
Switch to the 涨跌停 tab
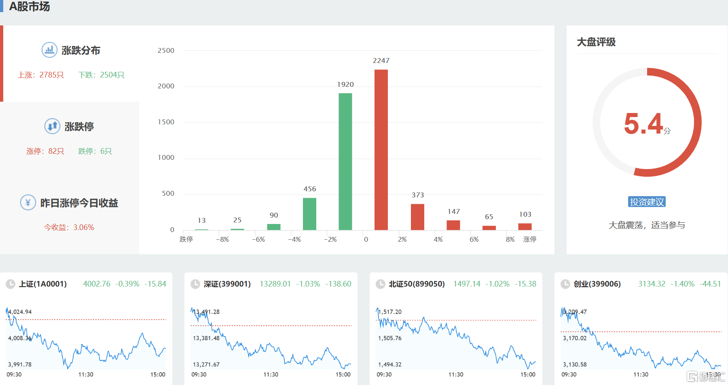[79, 127]
